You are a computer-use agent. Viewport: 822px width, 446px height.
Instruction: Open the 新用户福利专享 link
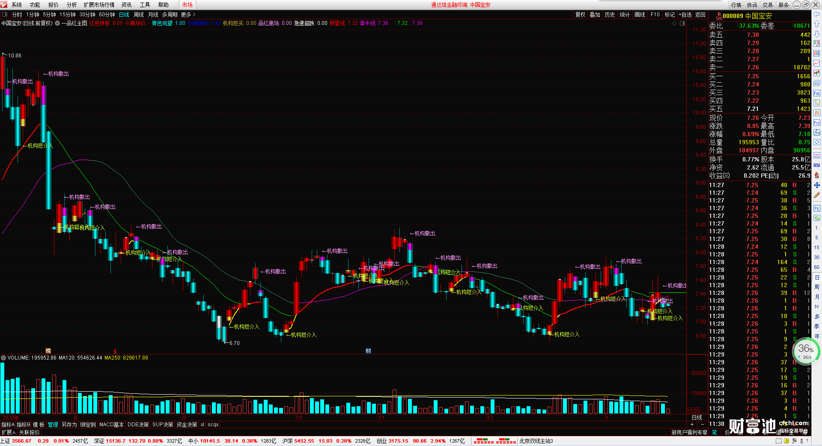pos(689,433)
